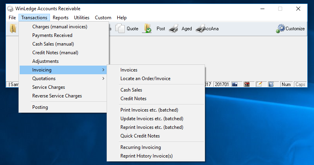
Task: Click the calculator icon in status bar
Action: [x=235, y=84]
